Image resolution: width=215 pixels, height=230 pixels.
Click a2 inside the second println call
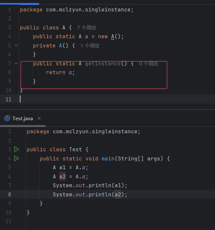coord(118,194)
